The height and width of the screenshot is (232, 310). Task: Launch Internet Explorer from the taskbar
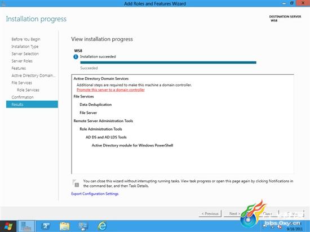[x=102, y=226]
